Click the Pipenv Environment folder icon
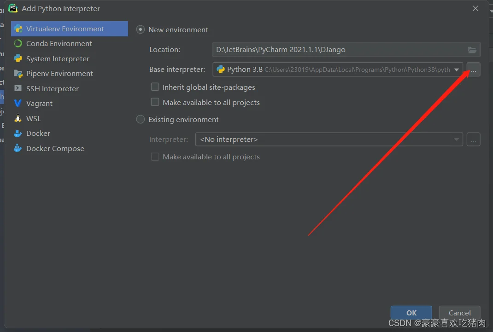 point(18,74)
